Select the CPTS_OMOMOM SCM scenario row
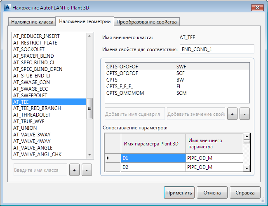This screenshot has width=268, height=206. 177,93
